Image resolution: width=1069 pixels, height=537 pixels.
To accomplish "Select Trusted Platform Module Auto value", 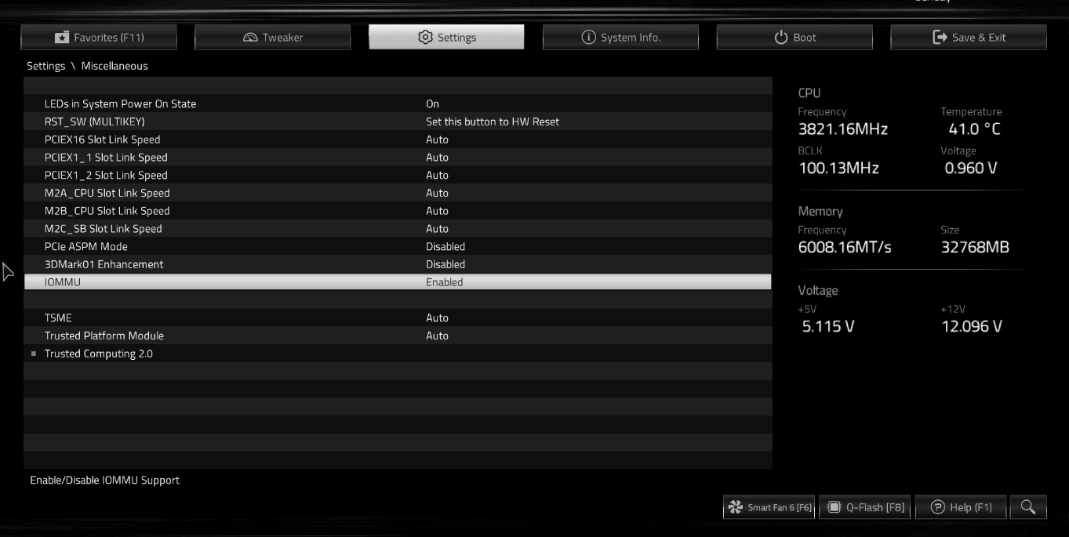I will pos(437,336).
